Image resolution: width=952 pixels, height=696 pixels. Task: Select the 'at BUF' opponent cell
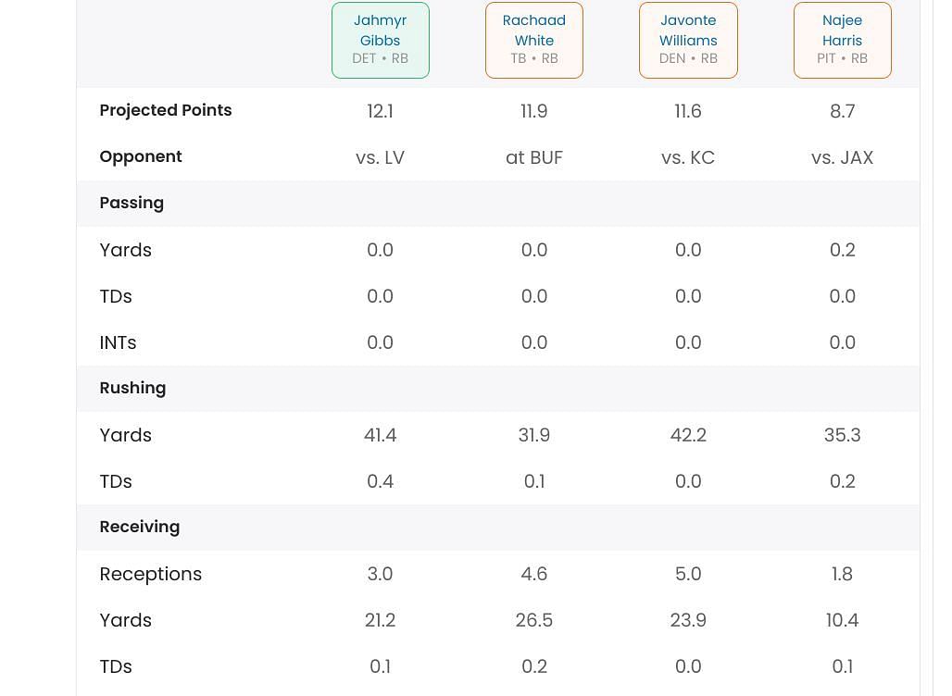[x=534, y=157]
